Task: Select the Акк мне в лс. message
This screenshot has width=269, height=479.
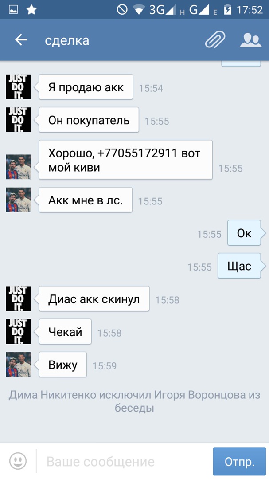Action: (x=86, y=200)
